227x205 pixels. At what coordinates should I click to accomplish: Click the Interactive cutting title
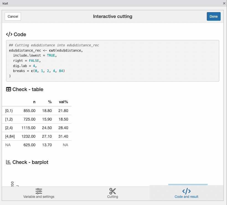point(112,16)
